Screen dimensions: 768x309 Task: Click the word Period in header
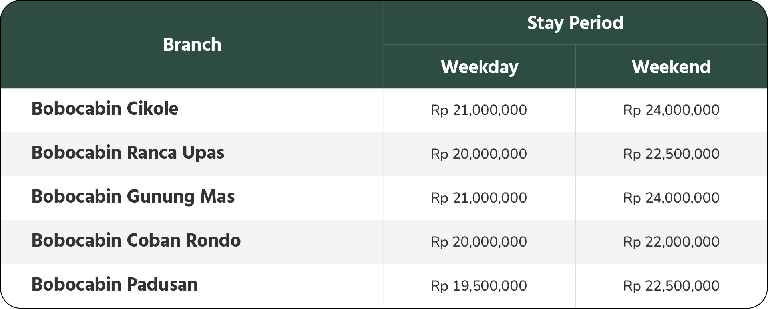[x=596, y=22]
